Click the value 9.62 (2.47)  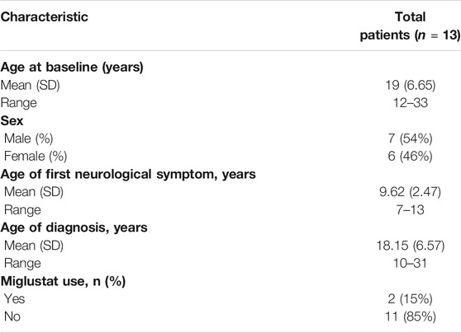(410, 192)
